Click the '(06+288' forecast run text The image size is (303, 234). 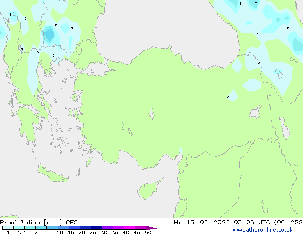click(x=288, y=223)
